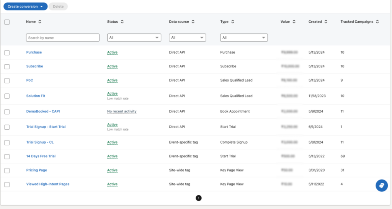Sort by Type column arrows

click(x=233, y=22)
